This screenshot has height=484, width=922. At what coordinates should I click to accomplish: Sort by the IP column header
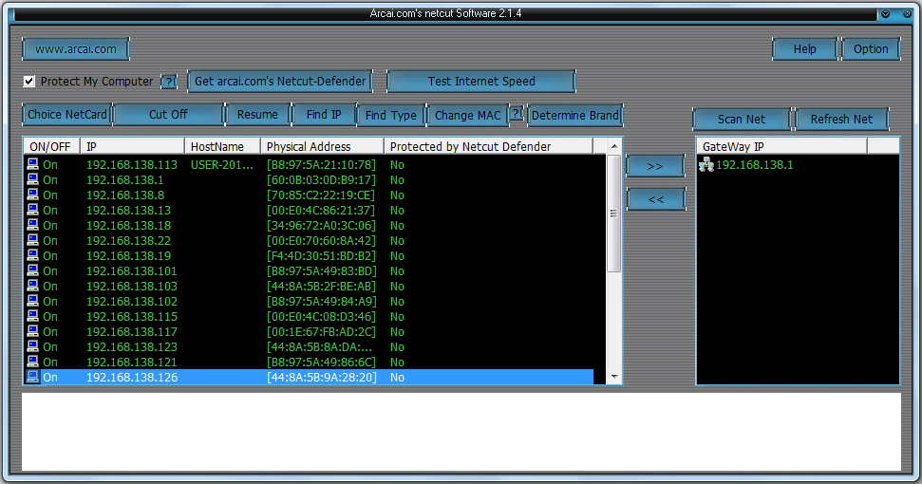pyautogui.click(x=132, y=146)
